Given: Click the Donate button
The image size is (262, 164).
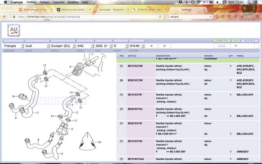Looking at the screenshot, I should 222,46.
